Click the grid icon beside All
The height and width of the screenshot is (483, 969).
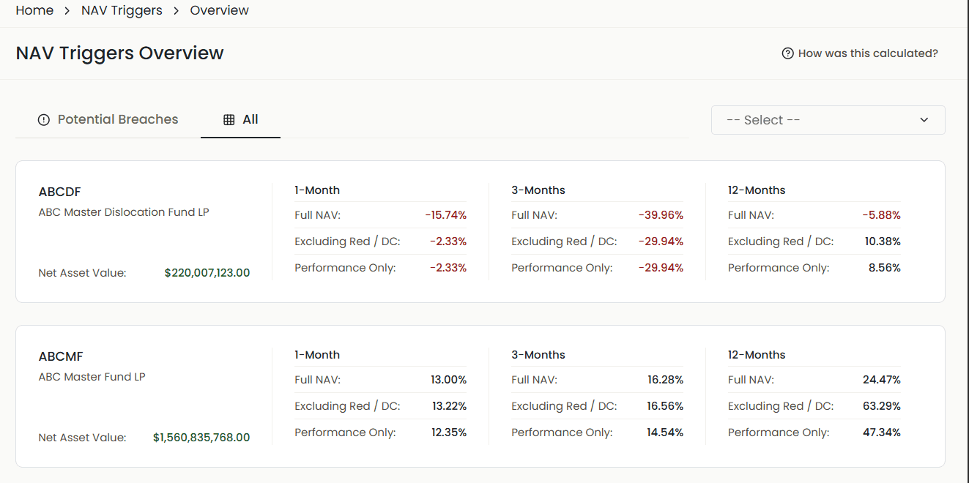coord(229,119)
